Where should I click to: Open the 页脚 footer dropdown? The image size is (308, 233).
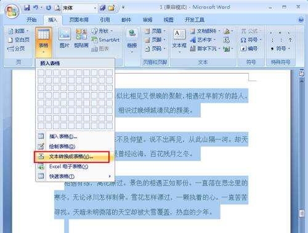click(155, 40)
